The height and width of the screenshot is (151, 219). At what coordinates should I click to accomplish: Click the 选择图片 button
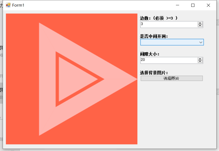coord(172,78)
